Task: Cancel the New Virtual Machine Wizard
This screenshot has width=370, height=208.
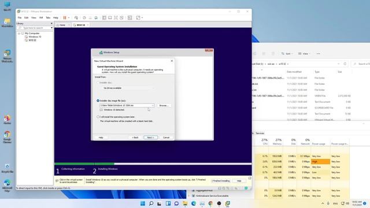Action: pyautogui.click(x=166, y=138)
